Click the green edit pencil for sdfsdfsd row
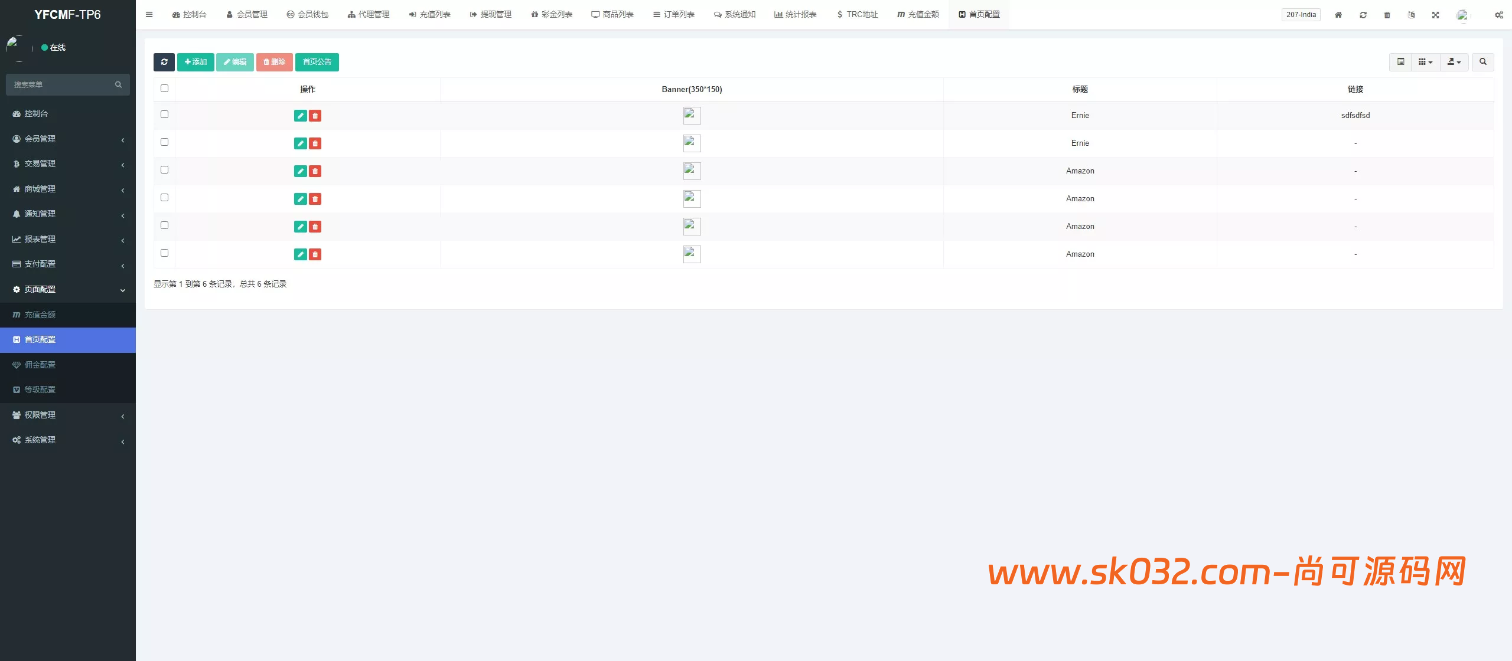 pyautogui.click(x=300, y=116)
